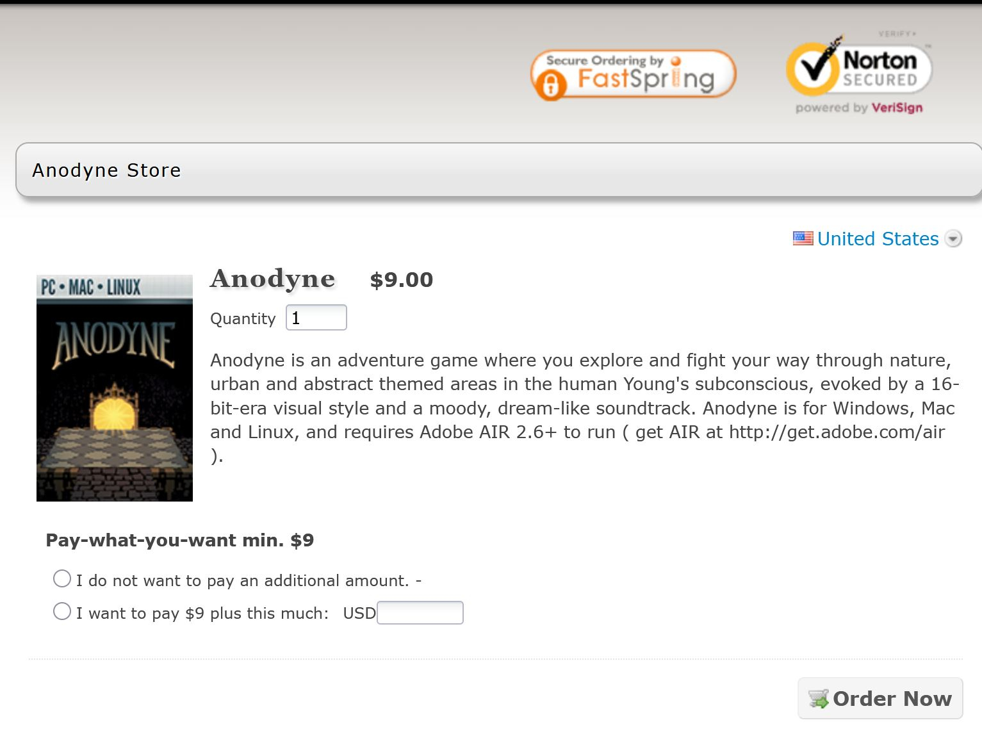Open the country dropdown arrow beside United States

(x=953, y=239)
